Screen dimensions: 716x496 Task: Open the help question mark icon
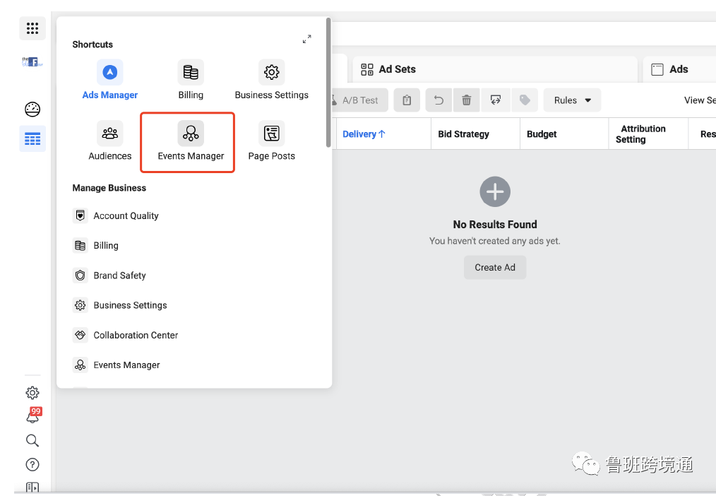(x=32, y=464)
